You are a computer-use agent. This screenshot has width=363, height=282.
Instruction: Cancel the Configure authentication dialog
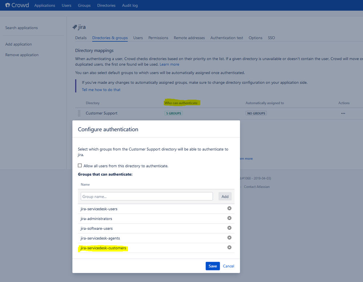pyautogui.click(x=229, y=266)
